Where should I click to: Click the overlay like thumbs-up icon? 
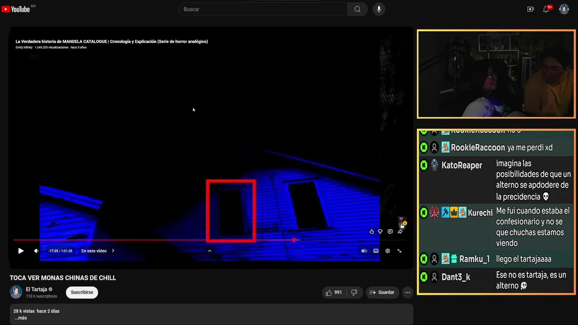pyautogui.click(x=372, y=232)
